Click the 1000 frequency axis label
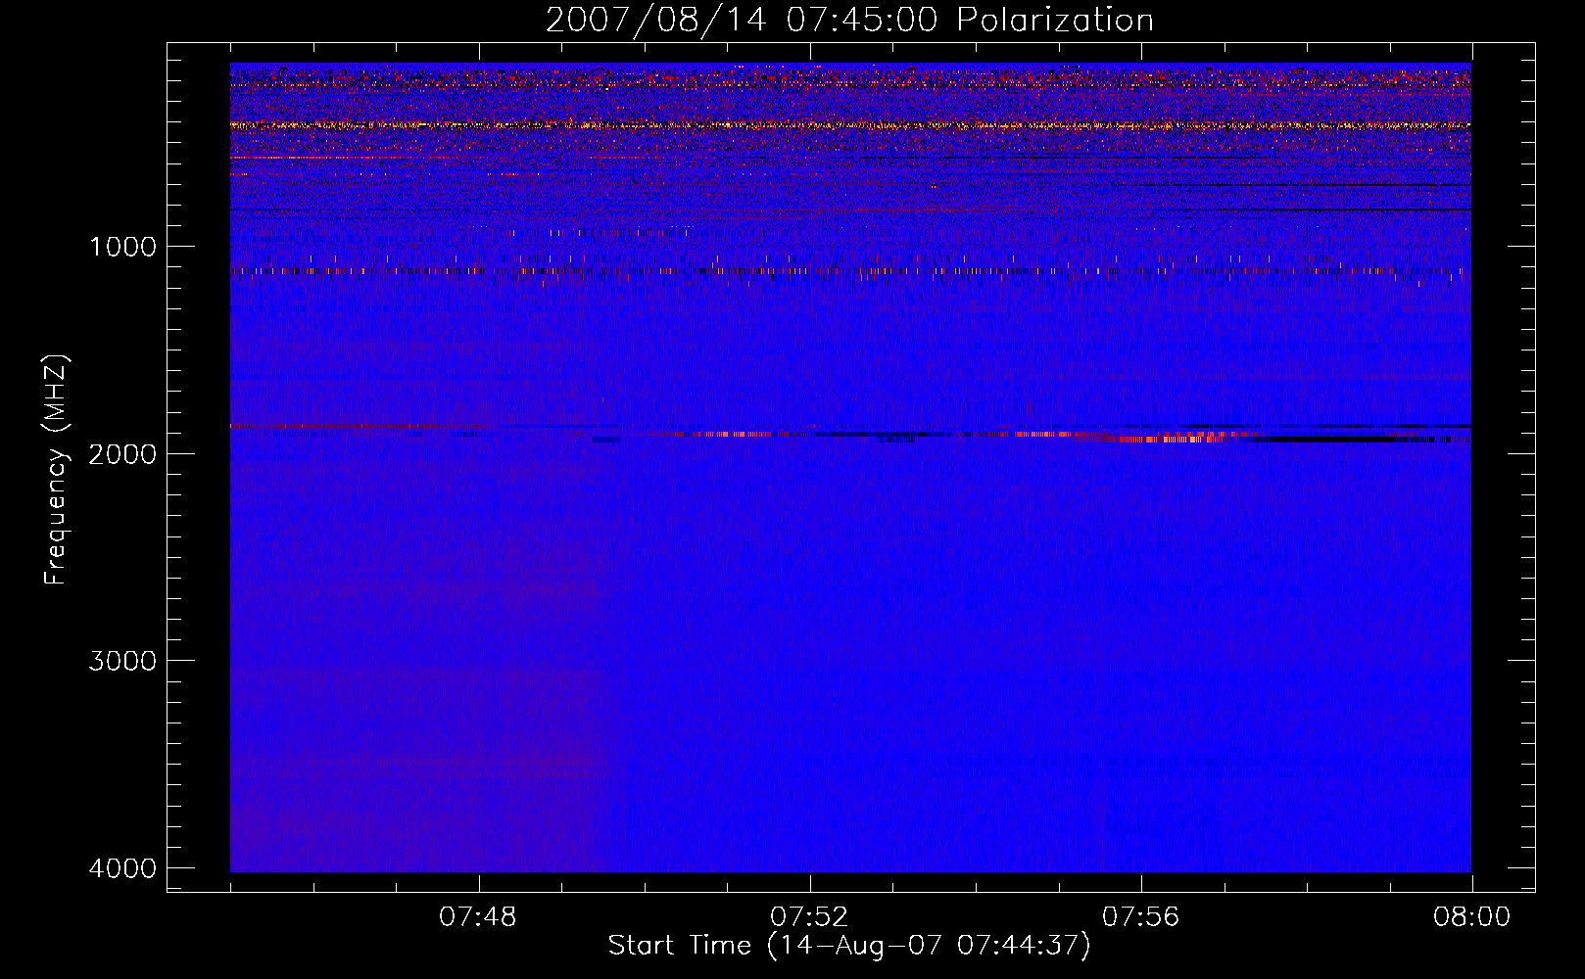This screenshot has height=979, width=1585. tap(123, 246)
